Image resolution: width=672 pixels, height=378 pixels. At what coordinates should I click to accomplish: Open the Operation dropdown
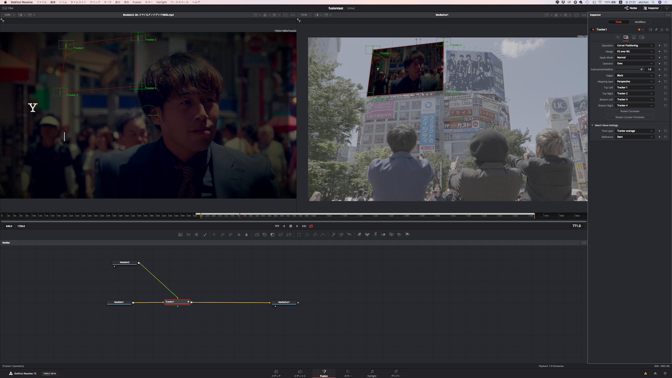(634, 46)
